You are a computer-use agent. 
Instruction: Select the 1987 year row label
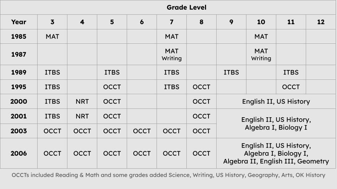(19, 55)
